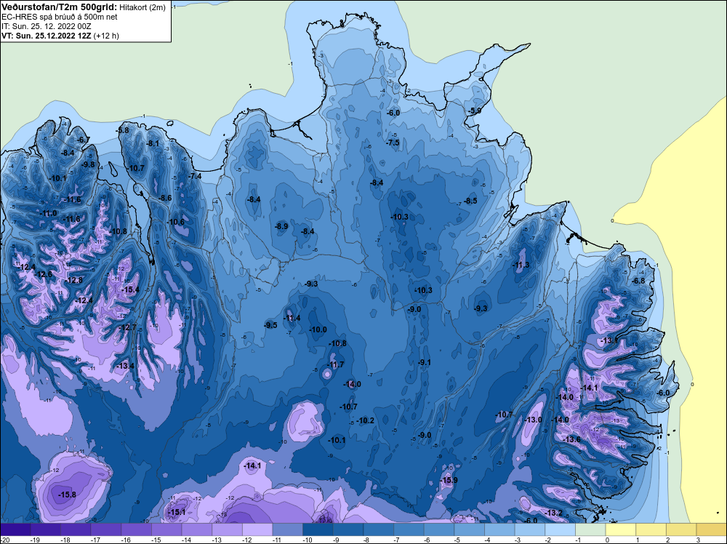Click green legend swatch between -1 and 0
Image resolution: width=727 pixels, height=544 pixels.
590,529
